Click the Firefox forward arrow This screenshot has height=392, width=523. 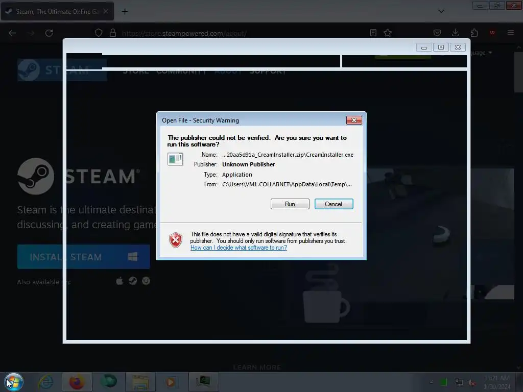tap(31, 33)
